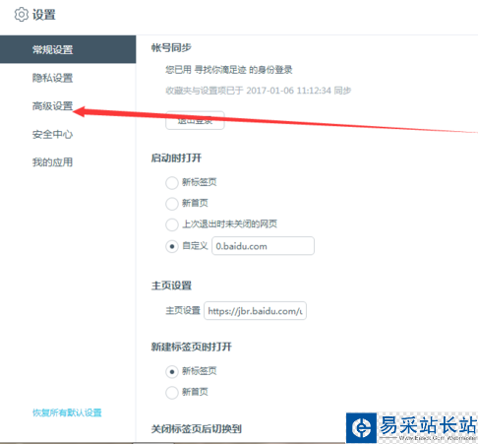Click 恢复所有默认设置 link

click(67, 412)
